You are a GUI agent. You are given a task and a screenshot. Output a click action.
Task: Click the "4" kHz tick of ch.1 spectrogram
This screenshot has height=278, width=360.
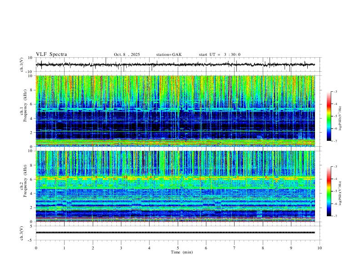(32, 119)
